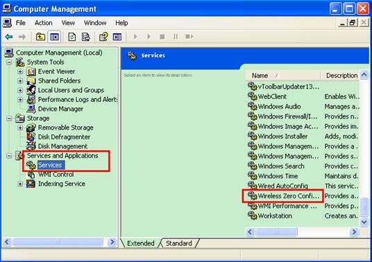
Task: Click the Removable Storage icon in tree
Action: click(x=31, y=128)
